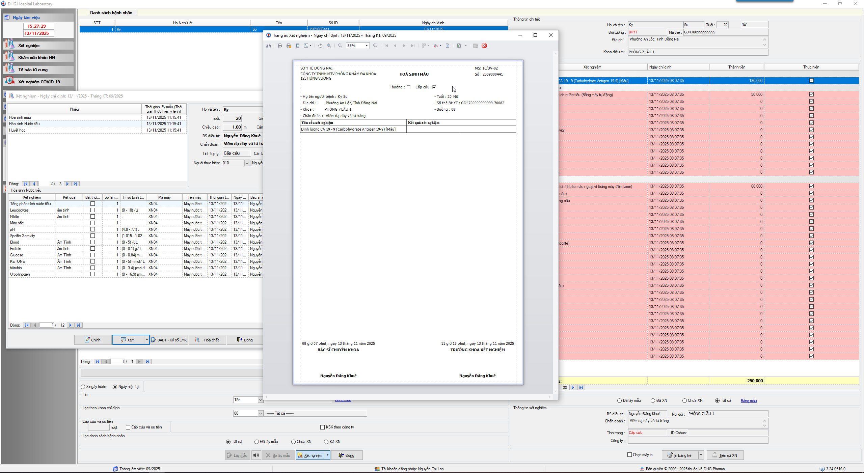Click the BADT - Ký số EMR button
Viewport: 864px width, 473px height.
pos(169,340)
